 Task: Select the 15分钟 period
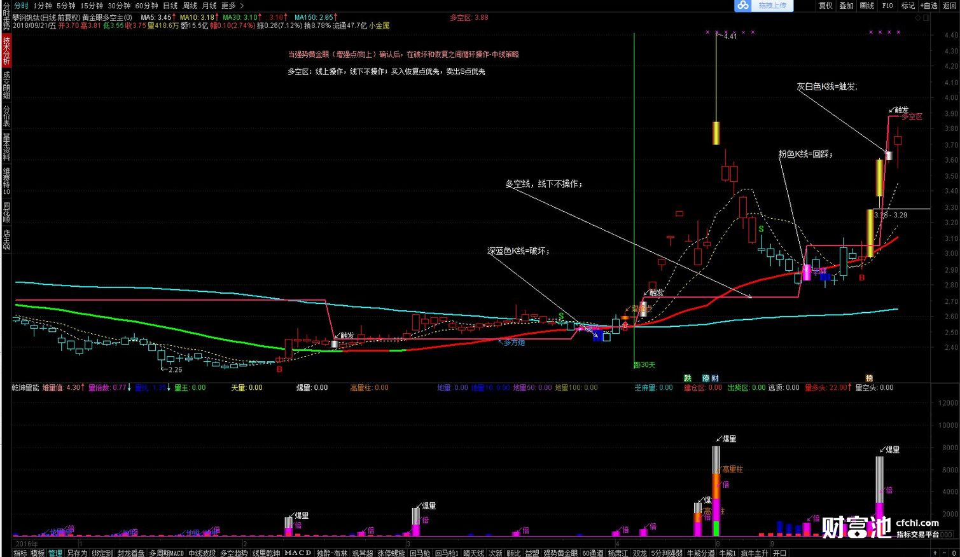[x=92, y=6]
